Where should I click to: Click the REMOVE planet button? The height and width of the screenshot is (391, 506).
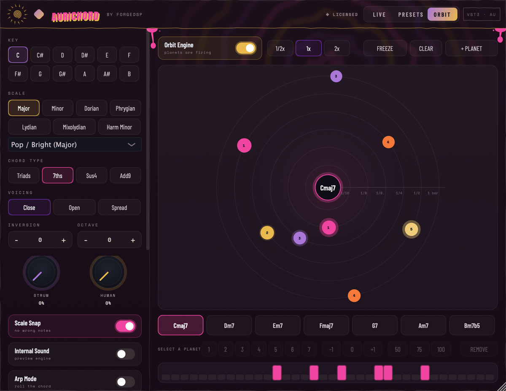point(479,349)
